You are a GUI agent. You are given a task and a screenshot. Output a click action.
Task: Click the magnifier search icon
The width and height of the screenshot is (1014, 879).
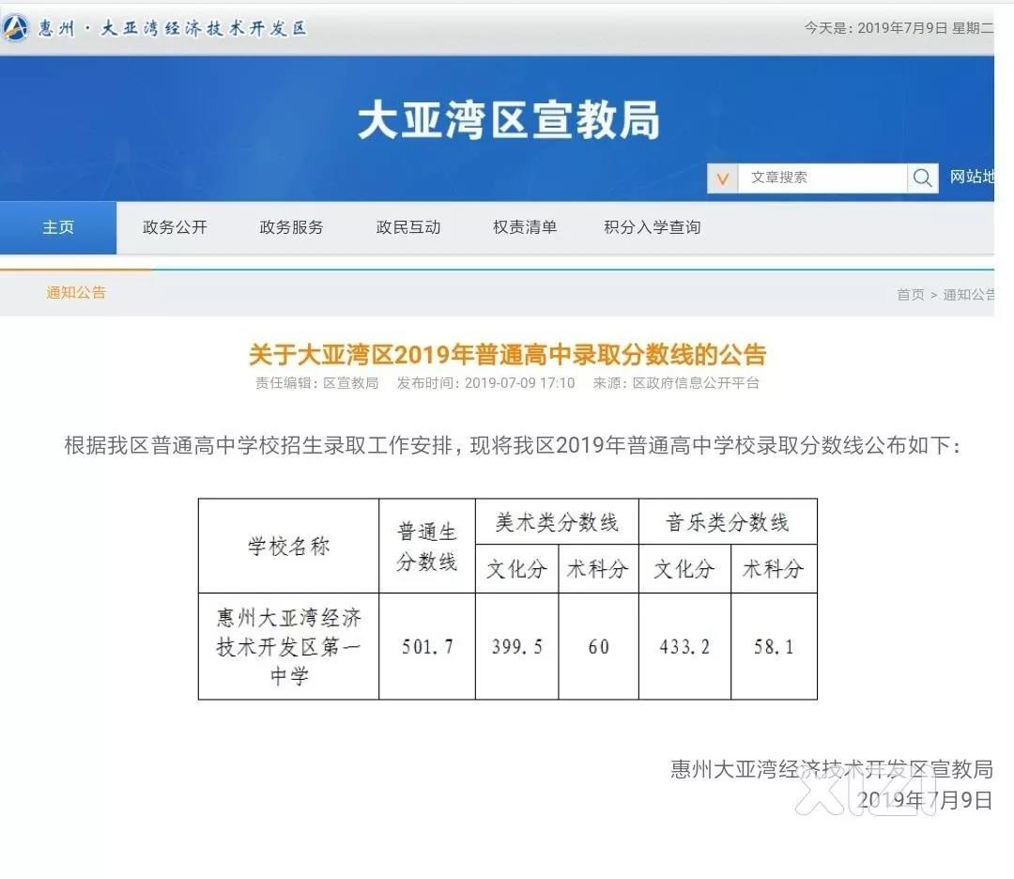coord(923,177)
